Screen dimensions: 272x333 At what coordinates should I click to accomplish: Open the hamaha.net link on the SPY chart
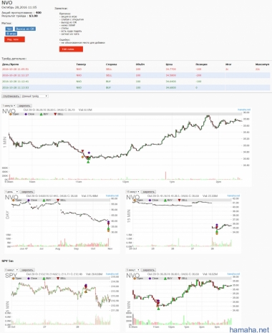(112, 274)
